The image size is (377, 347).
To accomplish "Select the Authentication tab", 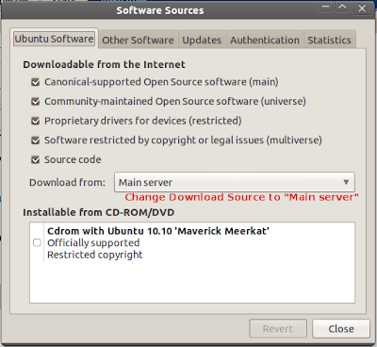I will click(265, 40).
